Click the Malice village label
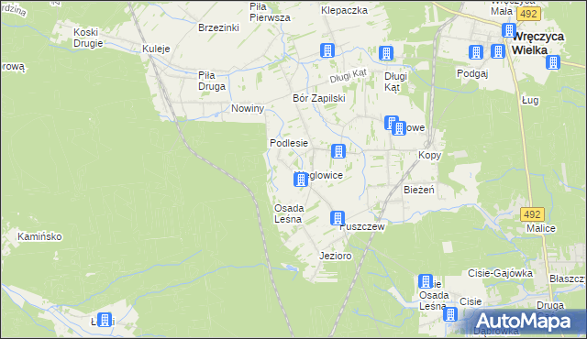This screenshot has width=587, height=339. (x=541, y=228)
